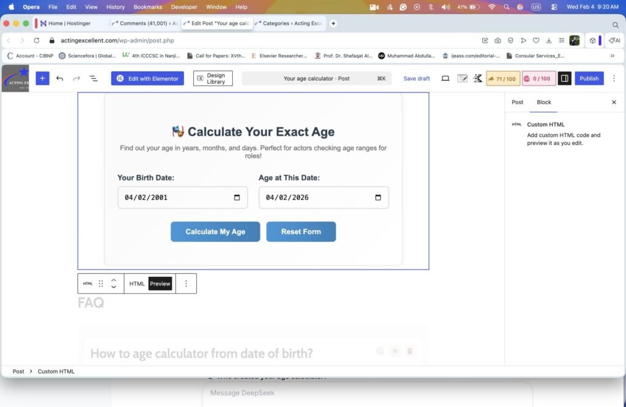The image size is (626, 407).
Task: Switch to the Post tab in the sidebar
Action: click(517, 102)
